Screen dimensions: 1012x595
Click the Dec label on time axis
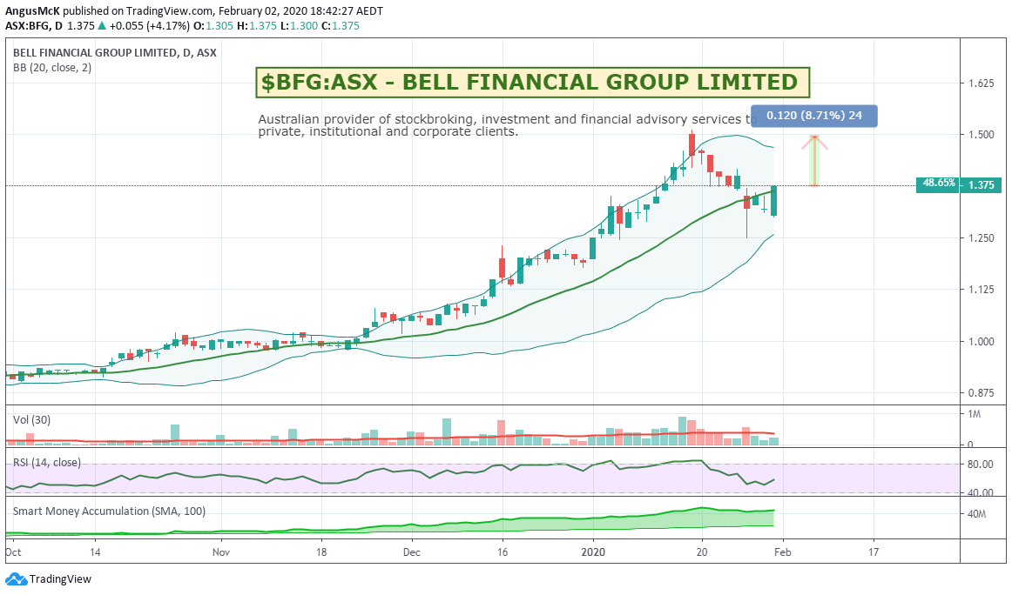412,552
